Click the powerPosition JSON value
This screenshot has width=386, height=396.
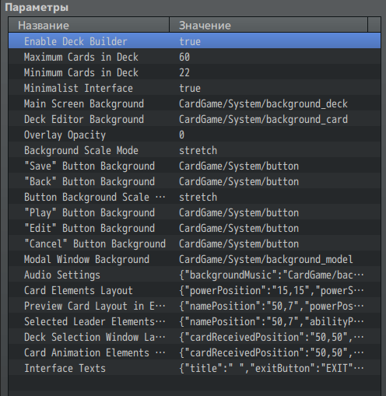pyautogui.click(x=272, y=290)
